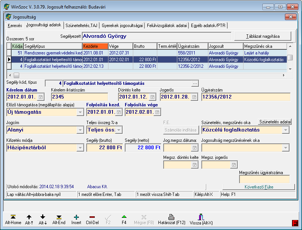Viewport: 302px width, 230px height.
Task: Open Felülvizsgálatok adatai tab
Action: tap(167, 26)
